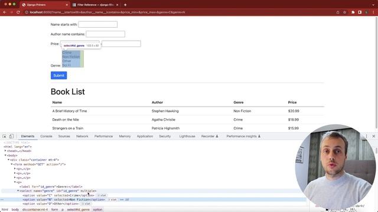Select the option value C Crime line
This screenshot has width=378, height=212.
tap(58, 196)
